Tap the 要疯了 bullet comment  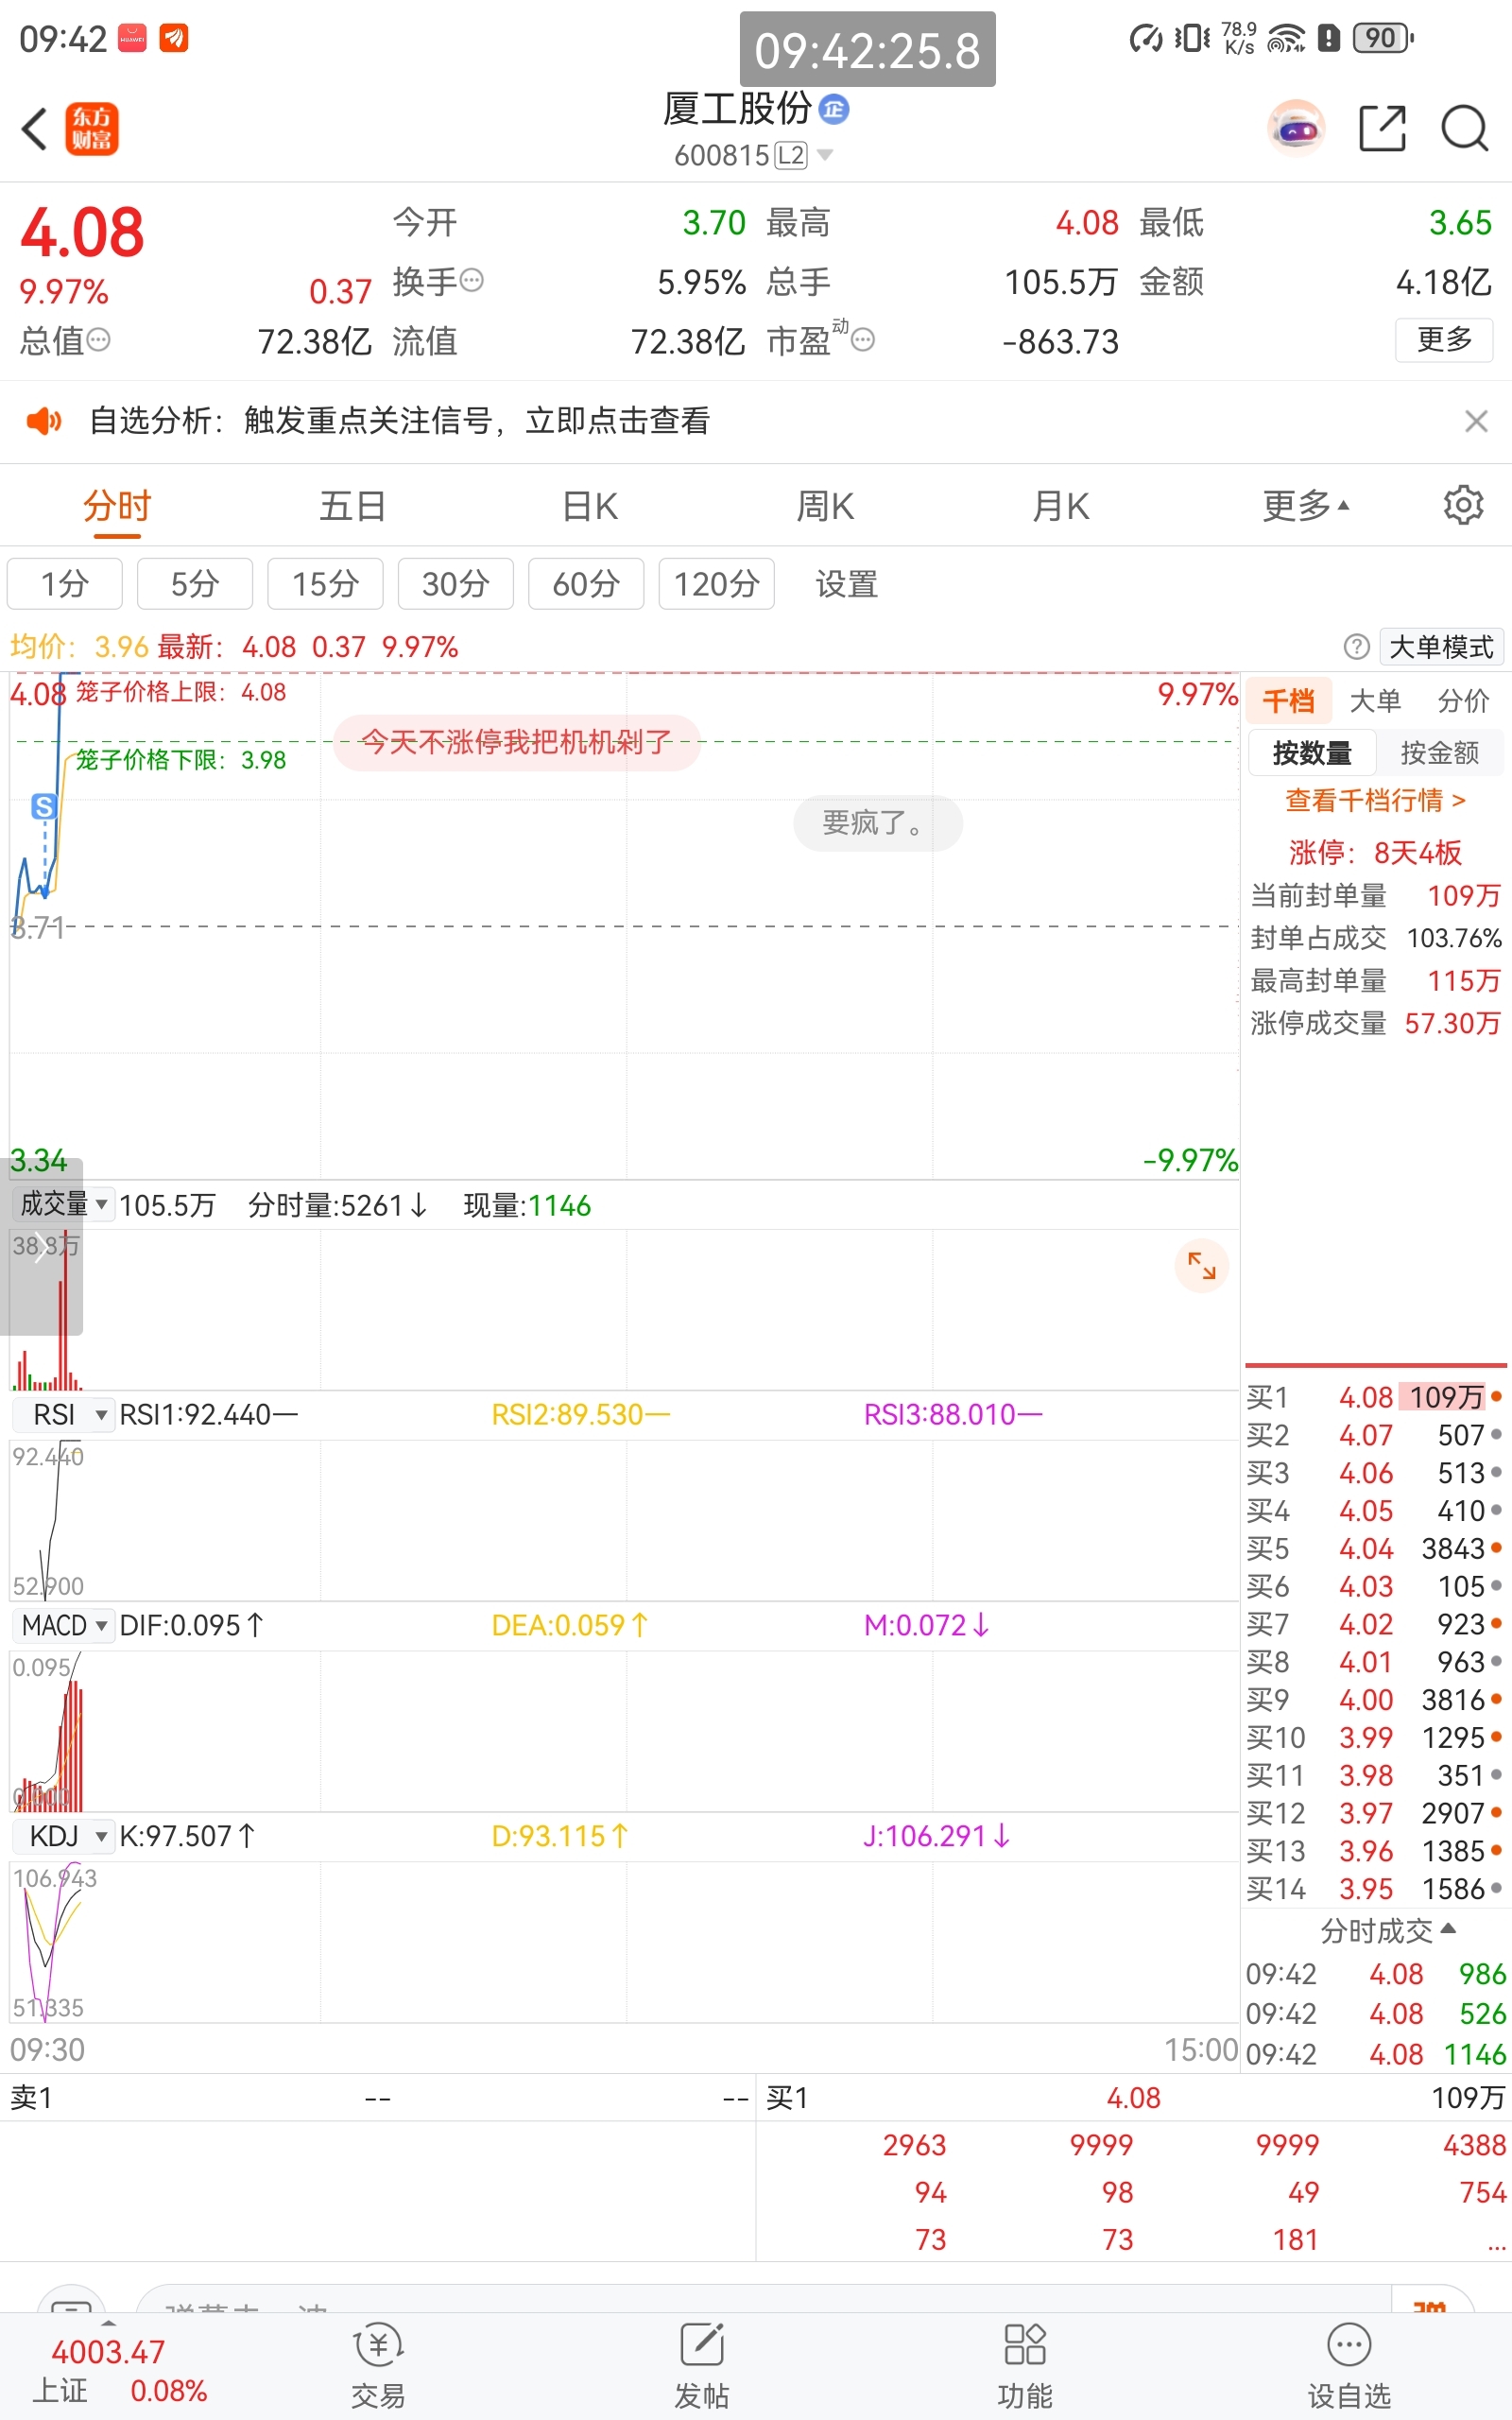point(877,823)
